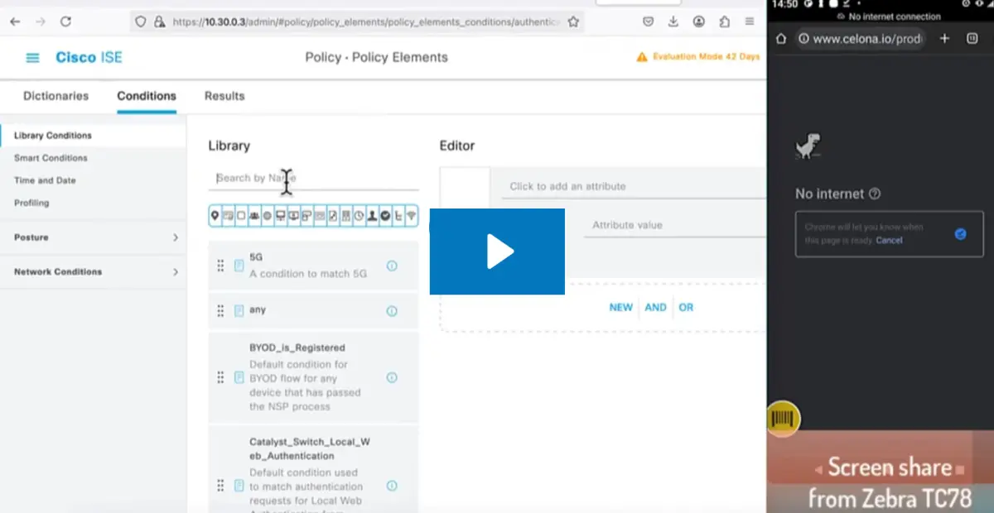Click the any condition name

258,309
